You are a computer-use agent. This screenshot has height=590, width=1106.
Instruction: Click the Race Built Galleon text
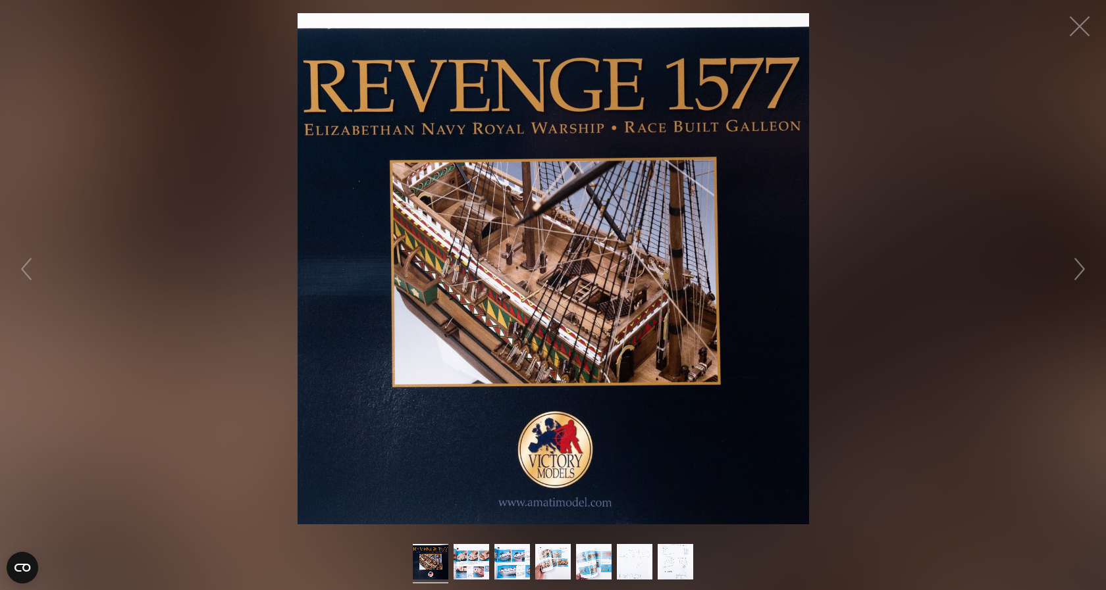tap(712, 126)
